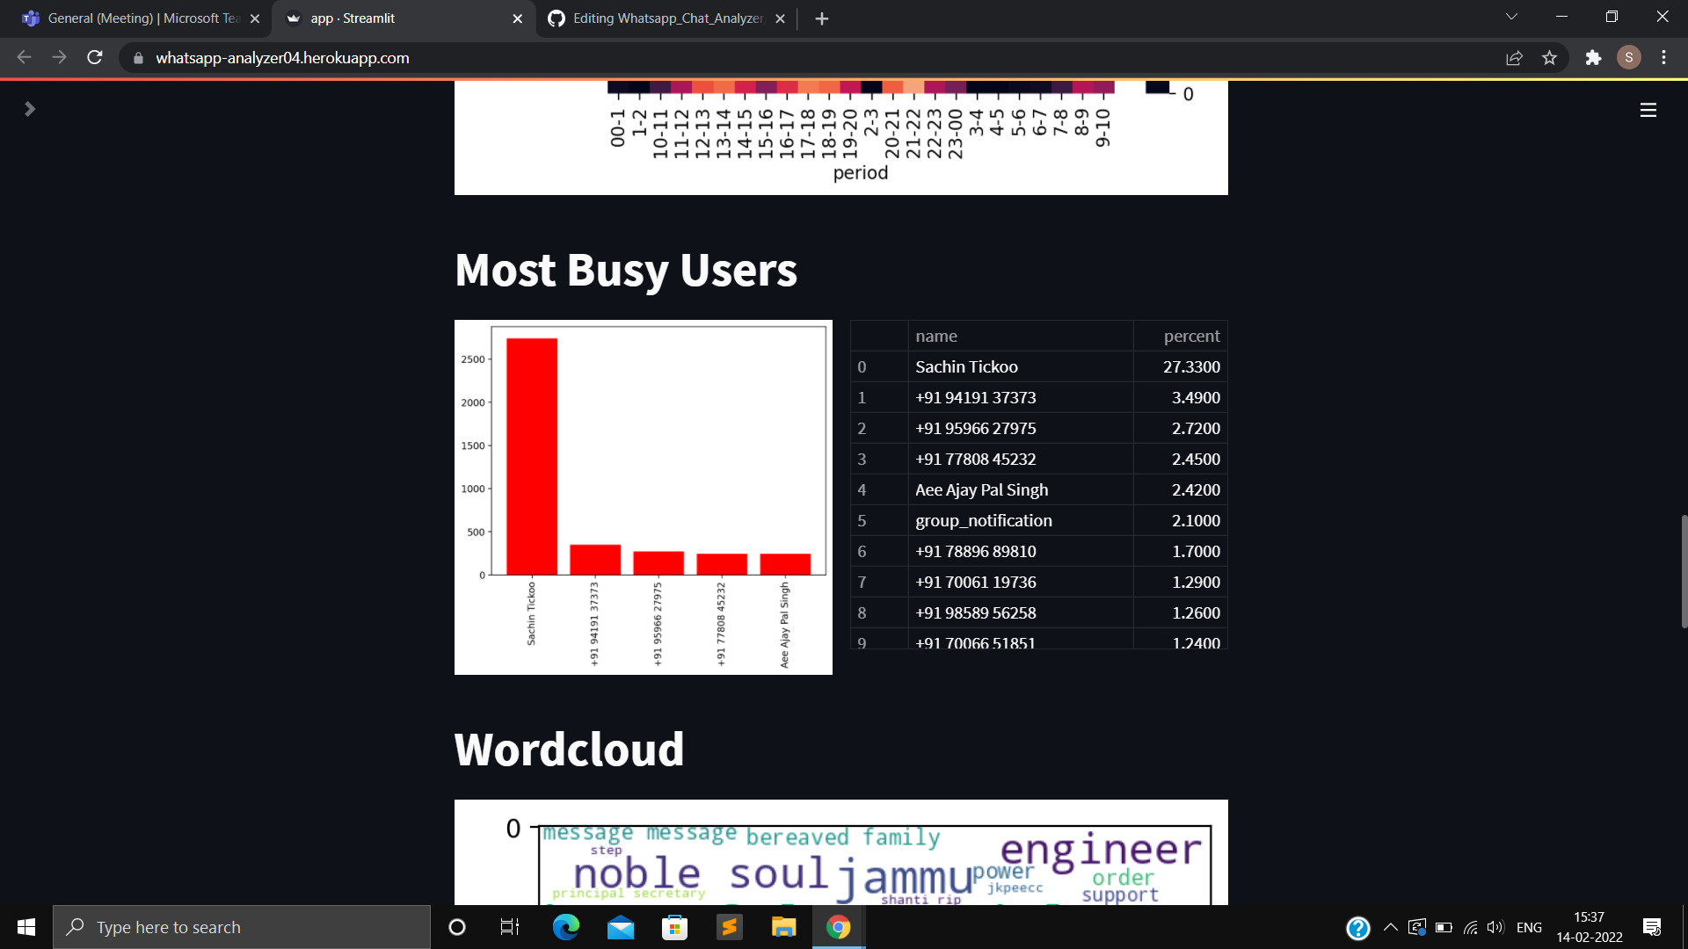The width and height of the screenshot is (1688, 949).
Task: Click the share icon in the address bar
Action: click(x=1515, y=58)
